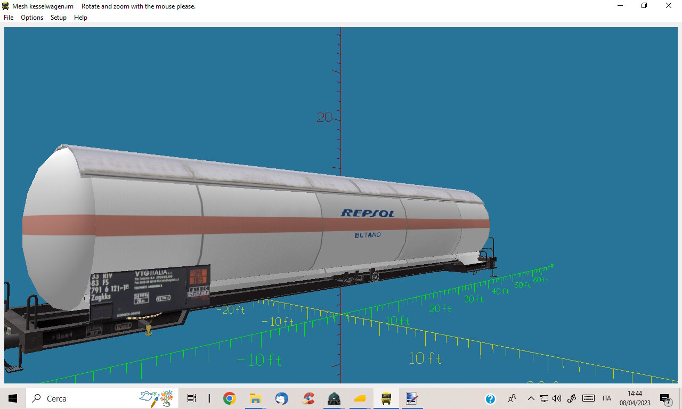Image resolution: width=682 pixels, height=409 pixels.
Task: Open the monitor-with-pen app on taskbar
Action: tap(412, 398)
